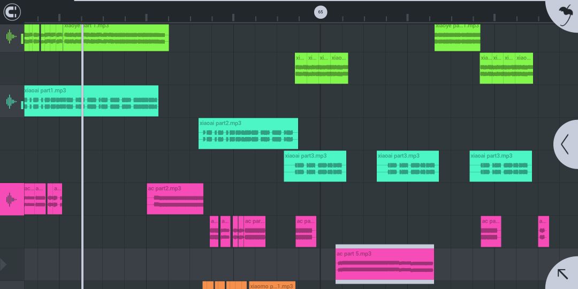Click the bar 65 timeline marker
The width and height of the screenshot is (578, 289).
point(321,12)
